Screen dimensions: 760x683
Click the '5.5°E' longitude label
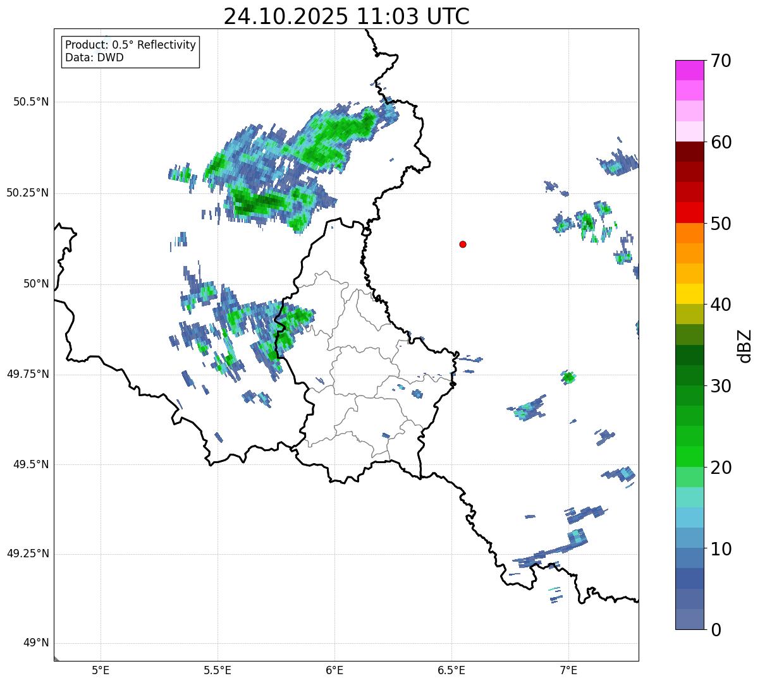[218, 670]
